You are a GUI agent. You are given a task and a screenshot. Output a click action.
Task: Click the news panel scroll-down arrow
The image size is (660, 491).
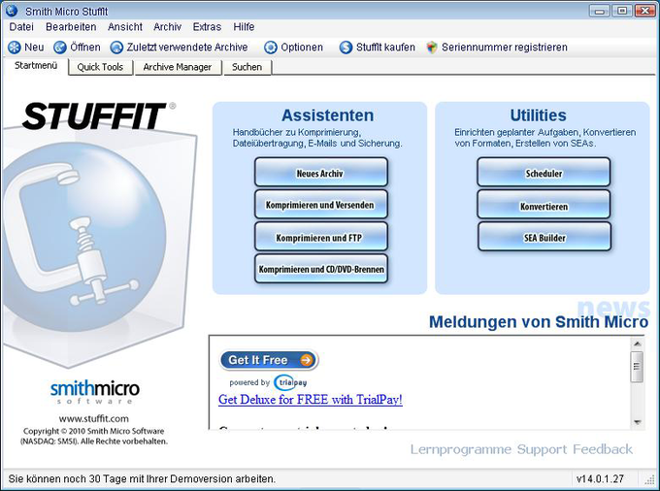pos(638,422)
